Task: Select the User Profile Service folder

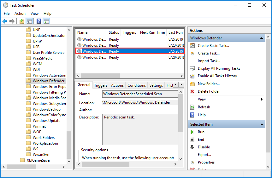Action: tap(49, 53)
